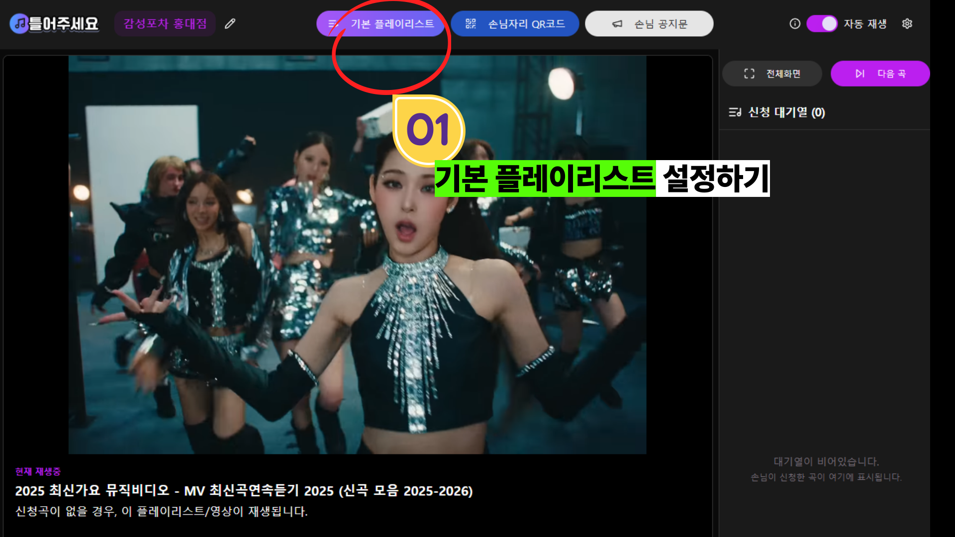
Task: Toggle the 자동 재생 switch off
Action: (822, 23)
